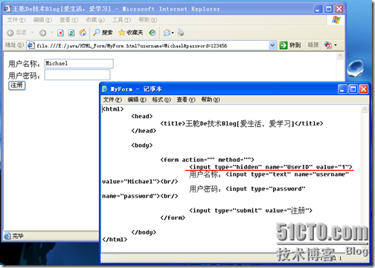Click the IE Forward arrow icon
The height and width of the screenshot is (268, 375).
coord(42,33)
